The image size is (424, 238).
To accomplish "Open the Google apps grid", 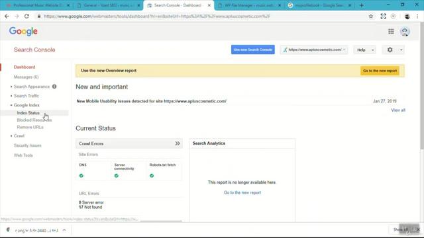I will (391, 31).
